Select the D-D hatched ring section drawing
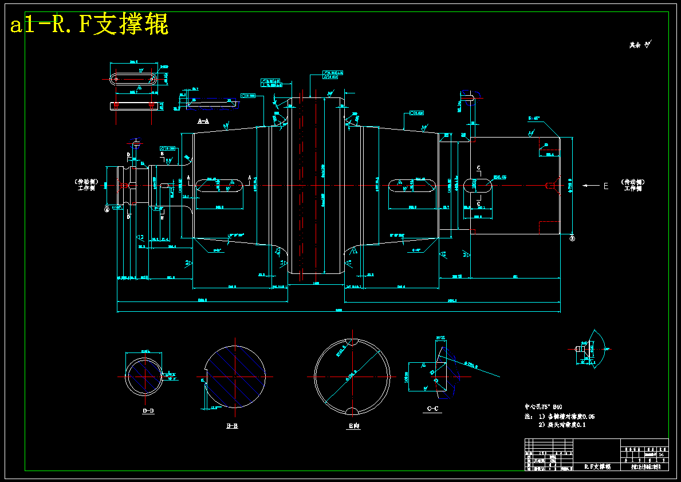Viewport: 681px width, 482px height. pyautogui.click(x=144, y=377)
